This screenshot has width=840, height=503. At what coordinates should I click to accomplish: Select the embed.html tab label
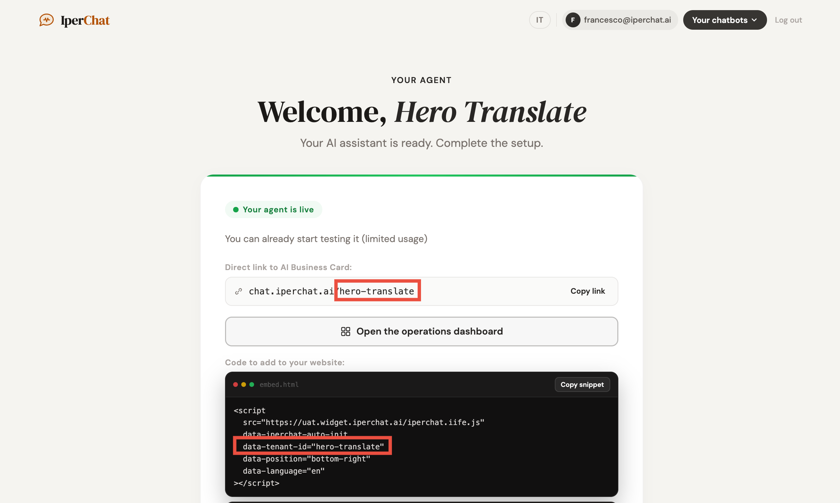tap(279, 385)
